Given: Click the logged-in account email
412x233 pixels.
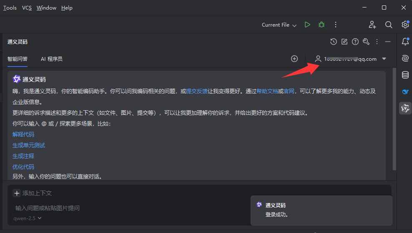Looking at the screenshot, I should click(x=350, y=59).
